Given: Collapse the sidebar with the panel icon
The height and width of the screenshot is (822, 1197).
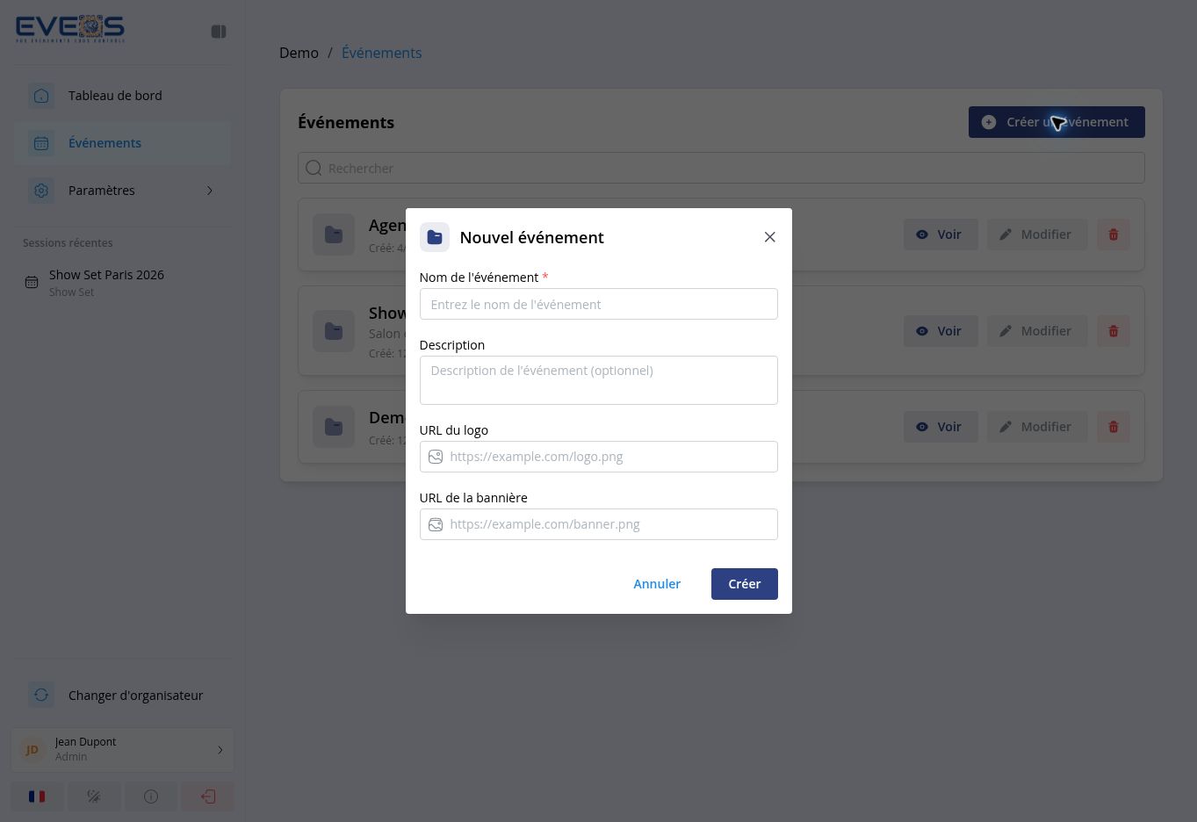Looking at the screenshot, I should click(x=219, y=32).
